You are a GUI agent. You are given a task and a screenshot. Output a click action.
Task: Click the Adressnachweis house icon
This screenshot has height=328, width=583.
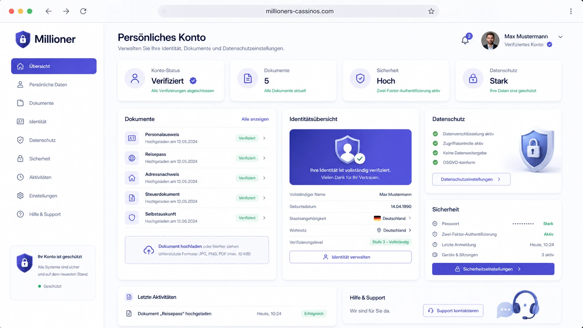(132, 178)
